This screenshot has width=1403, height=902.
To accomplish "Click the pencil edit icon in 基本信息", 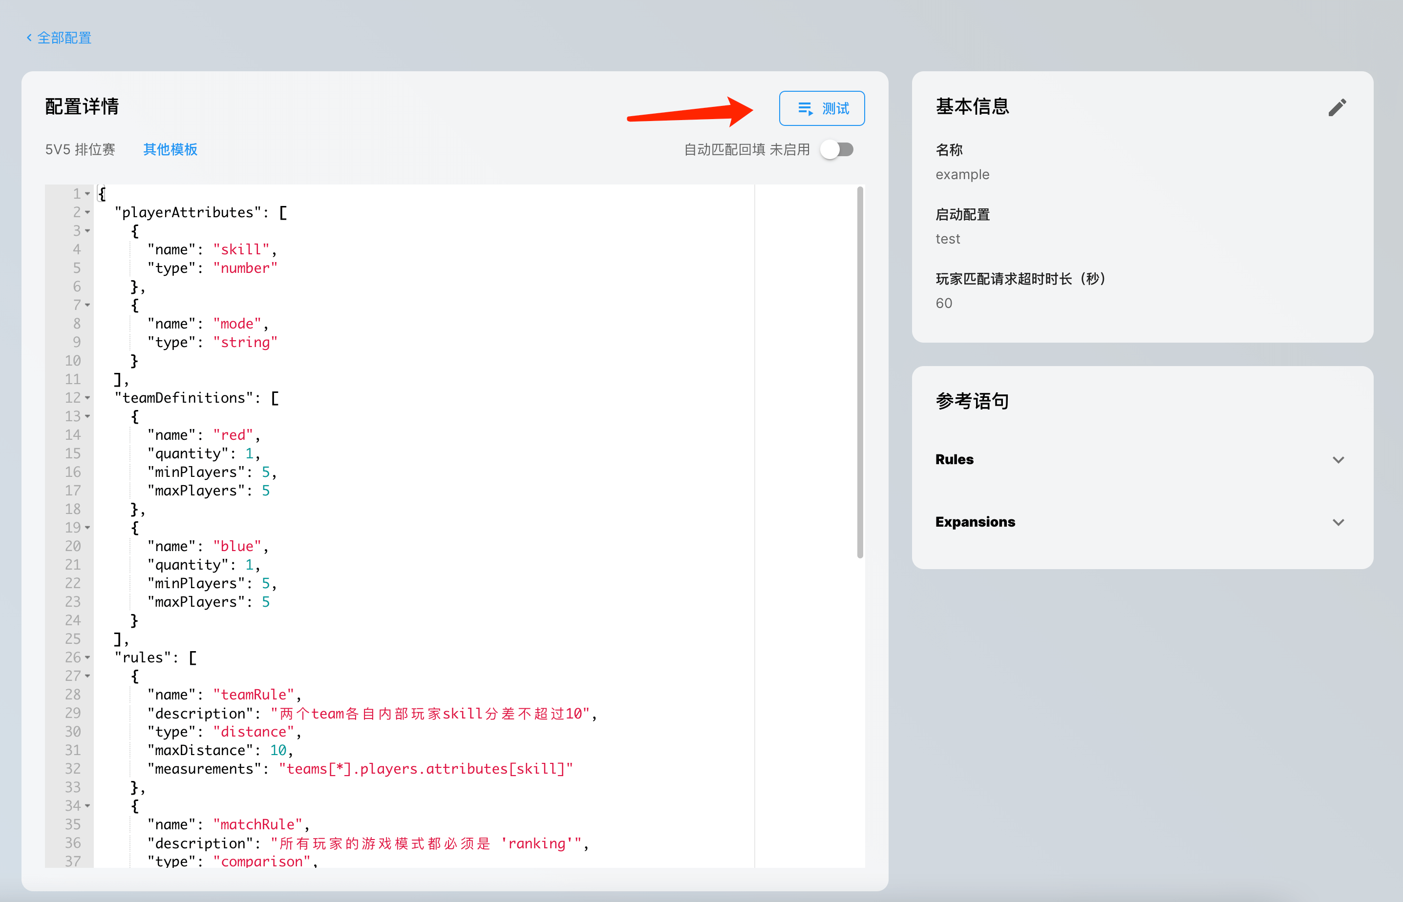I will coord(1337,107).
